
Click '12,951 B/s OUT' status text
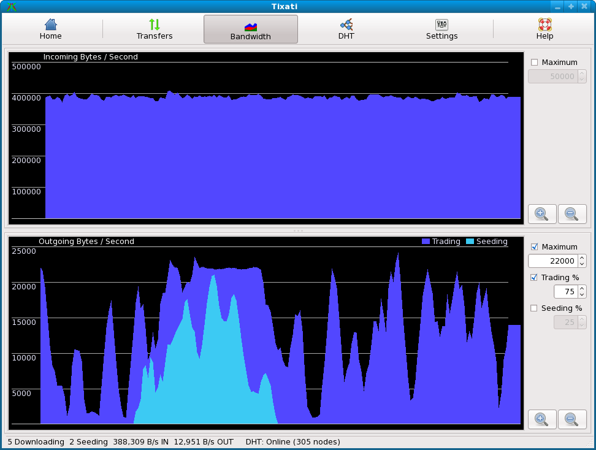204,442
